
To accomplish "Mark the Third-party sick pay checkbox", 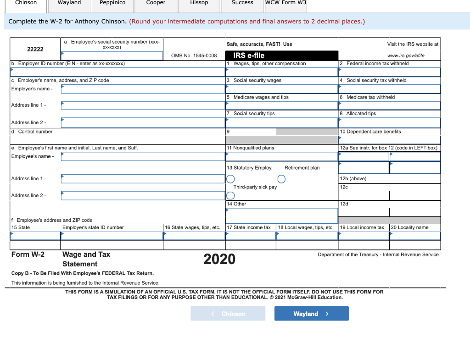I will 230,195.
